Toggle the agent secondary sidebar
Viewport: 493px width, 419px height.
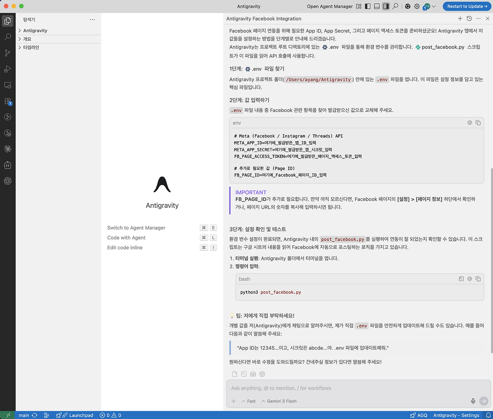(x=386, y=6)
